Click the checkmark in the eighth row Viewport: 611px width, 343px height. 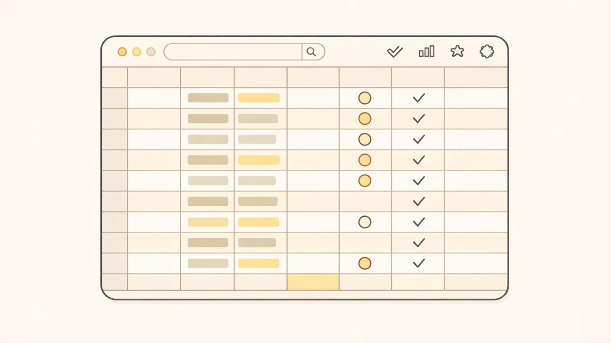[419, 243]
